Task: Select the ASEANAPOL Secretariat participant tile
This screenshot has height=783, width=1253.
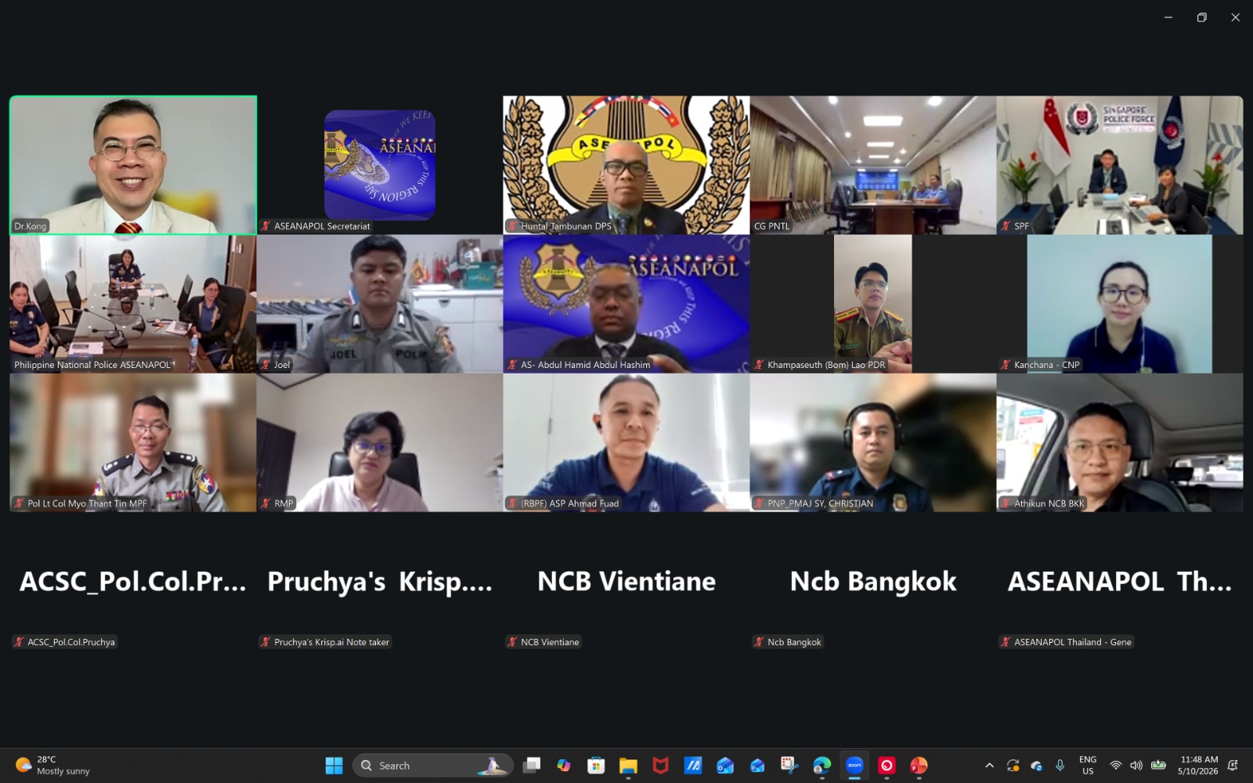Action: point(380,165)
